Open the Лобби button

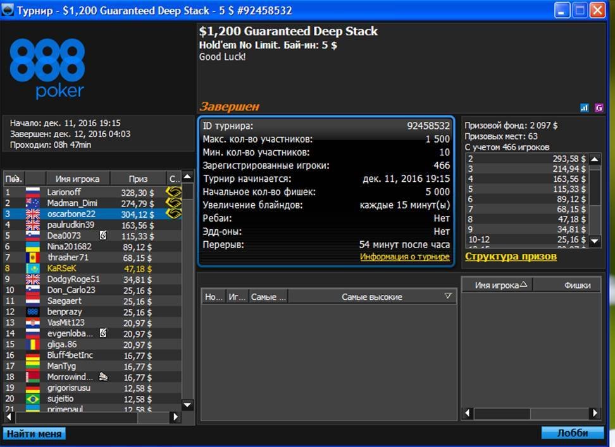(x=572, y=433)
